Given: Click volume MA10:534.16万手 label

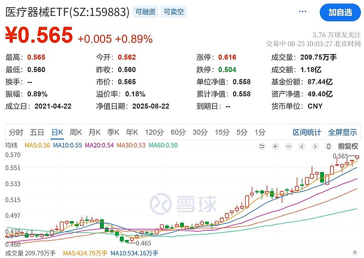Looking at the screenshot, I should click(134, 253).
